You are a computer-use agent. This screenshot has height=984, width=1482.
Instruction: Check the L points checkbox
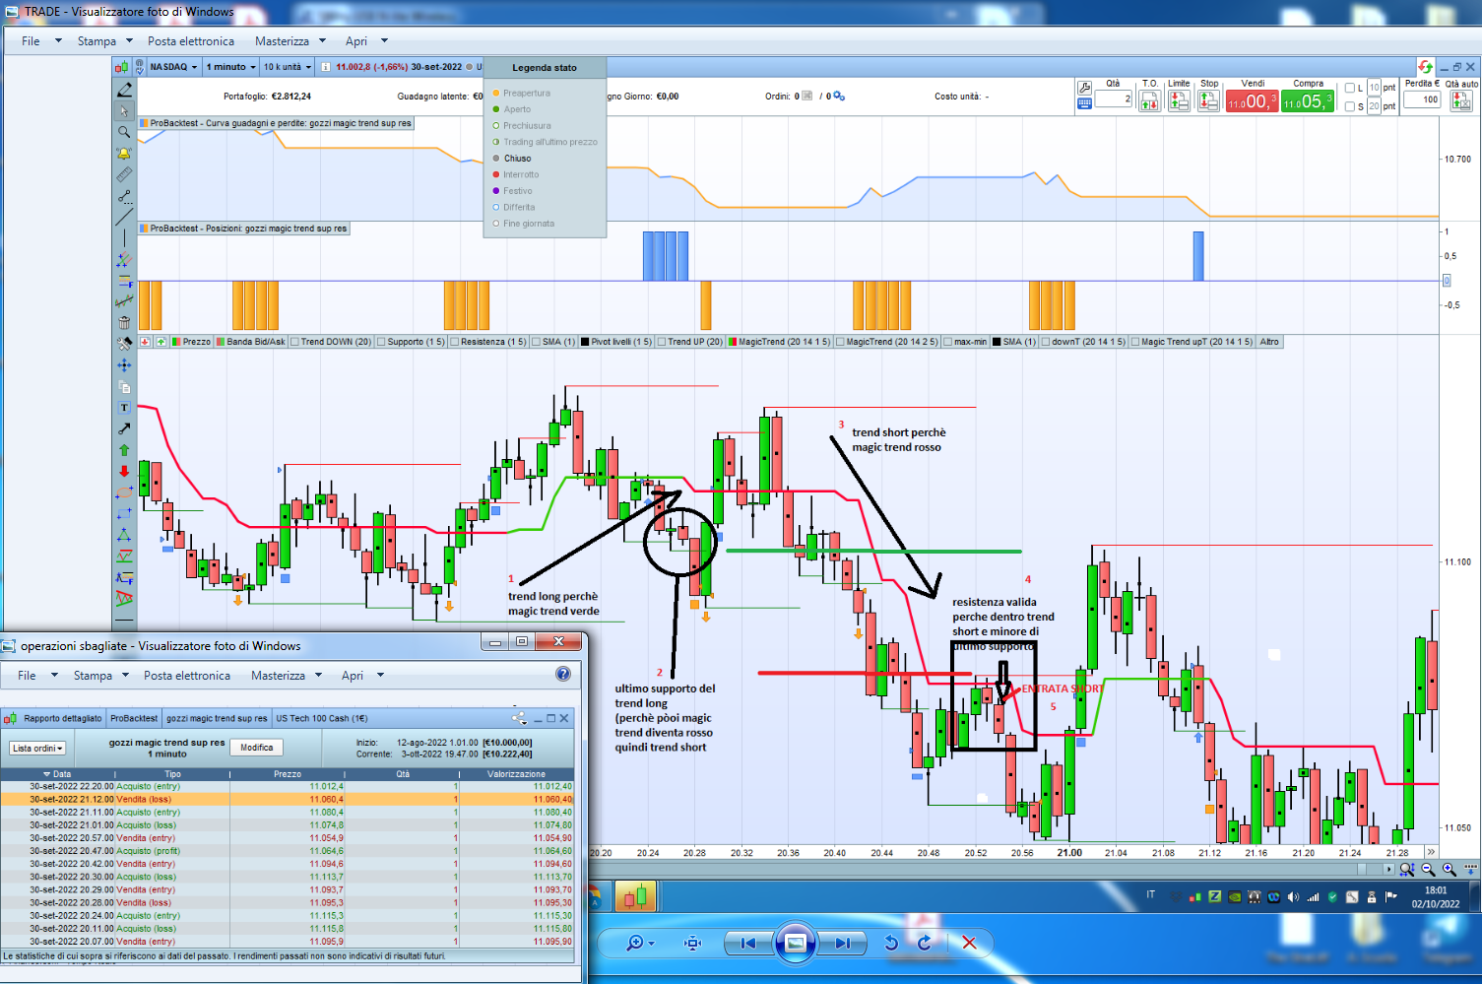tap(1350, 88)
